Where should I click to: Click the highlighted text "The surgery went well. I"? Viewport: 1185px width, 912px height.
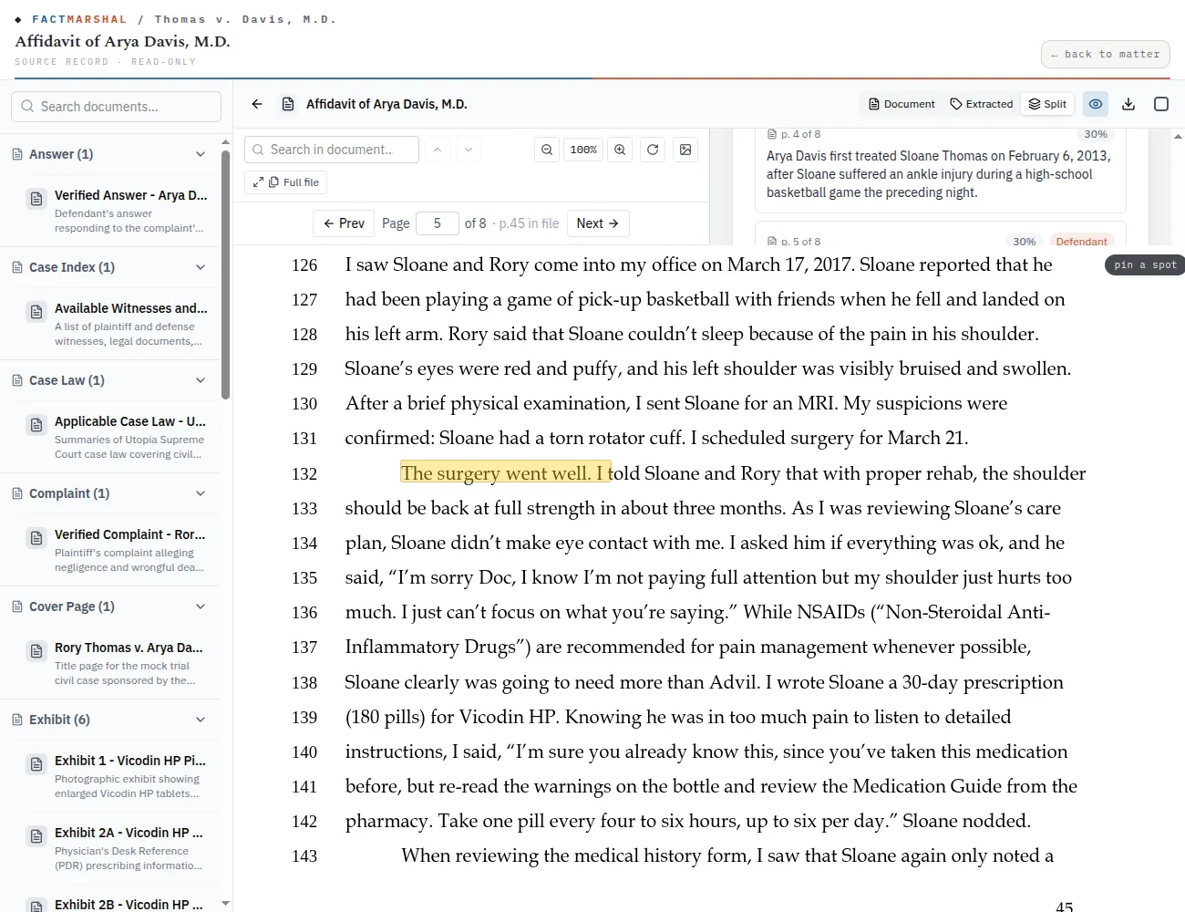coord(505,472)
